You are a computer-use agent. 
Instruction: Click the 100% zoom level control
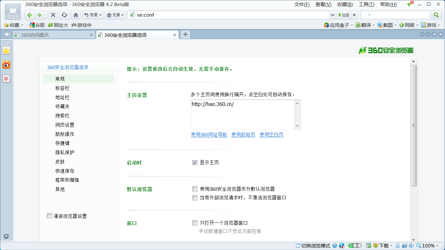pos(428,246)
